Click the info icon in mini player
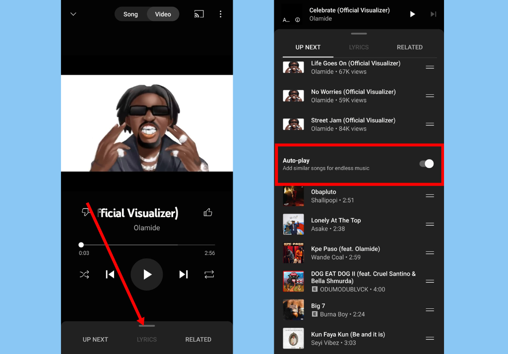508x354 pixels. 298,20
